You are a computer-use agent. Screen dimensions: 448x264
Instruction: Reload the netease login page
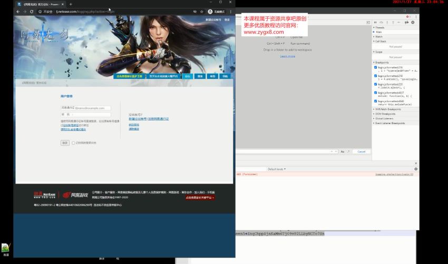tap(32, 12)
